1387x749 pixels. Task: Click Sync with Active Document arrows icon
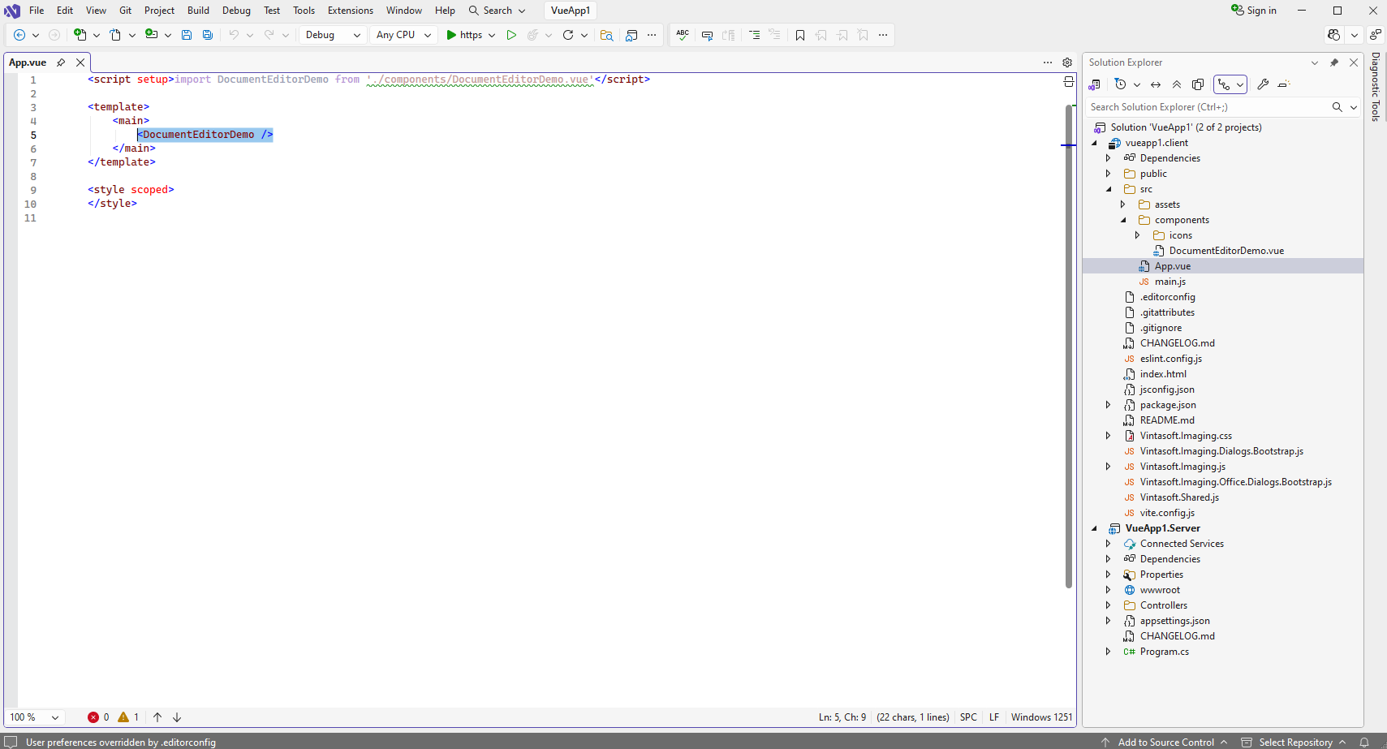pyautogui.click(x=1156, y=84)
